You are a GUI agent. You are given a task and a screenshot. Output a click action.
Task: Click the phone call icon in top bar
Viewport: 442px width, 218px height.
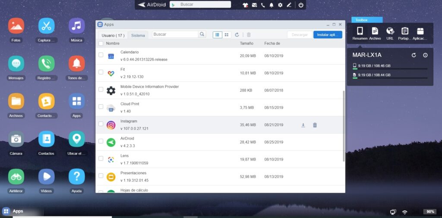pyautogui.click(x=263, y=5)
